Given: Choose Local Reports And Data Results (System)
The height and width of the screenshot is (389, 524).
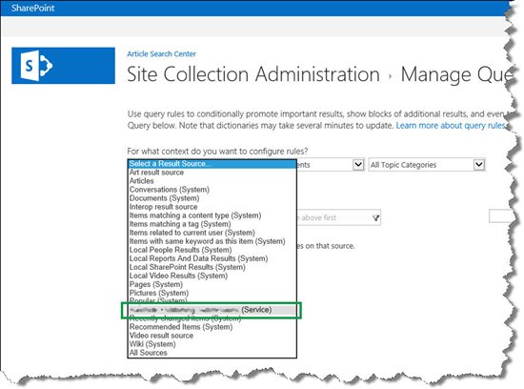Looking at the screenshot, I should [x=212, y=259].
